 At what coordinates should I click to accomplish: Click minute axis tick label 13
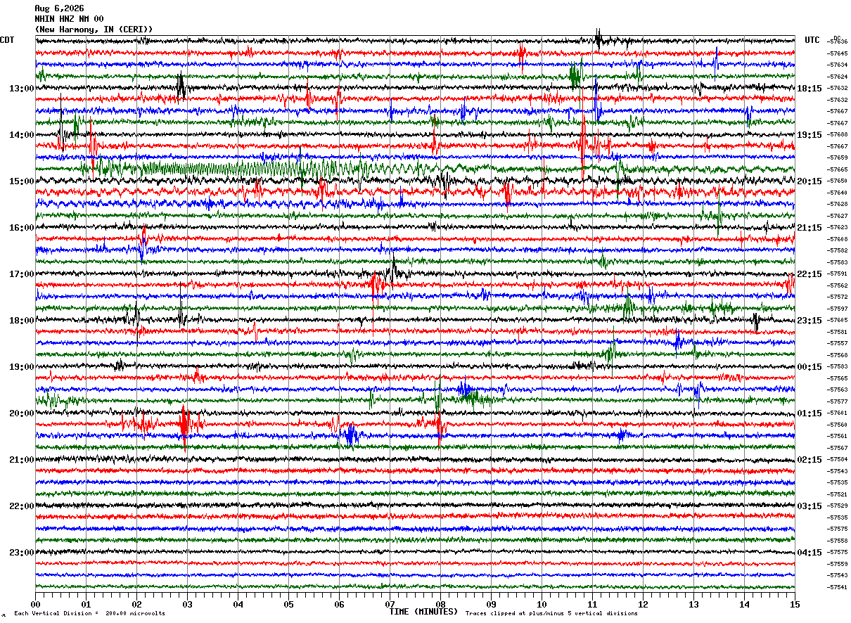pos(693,605)
